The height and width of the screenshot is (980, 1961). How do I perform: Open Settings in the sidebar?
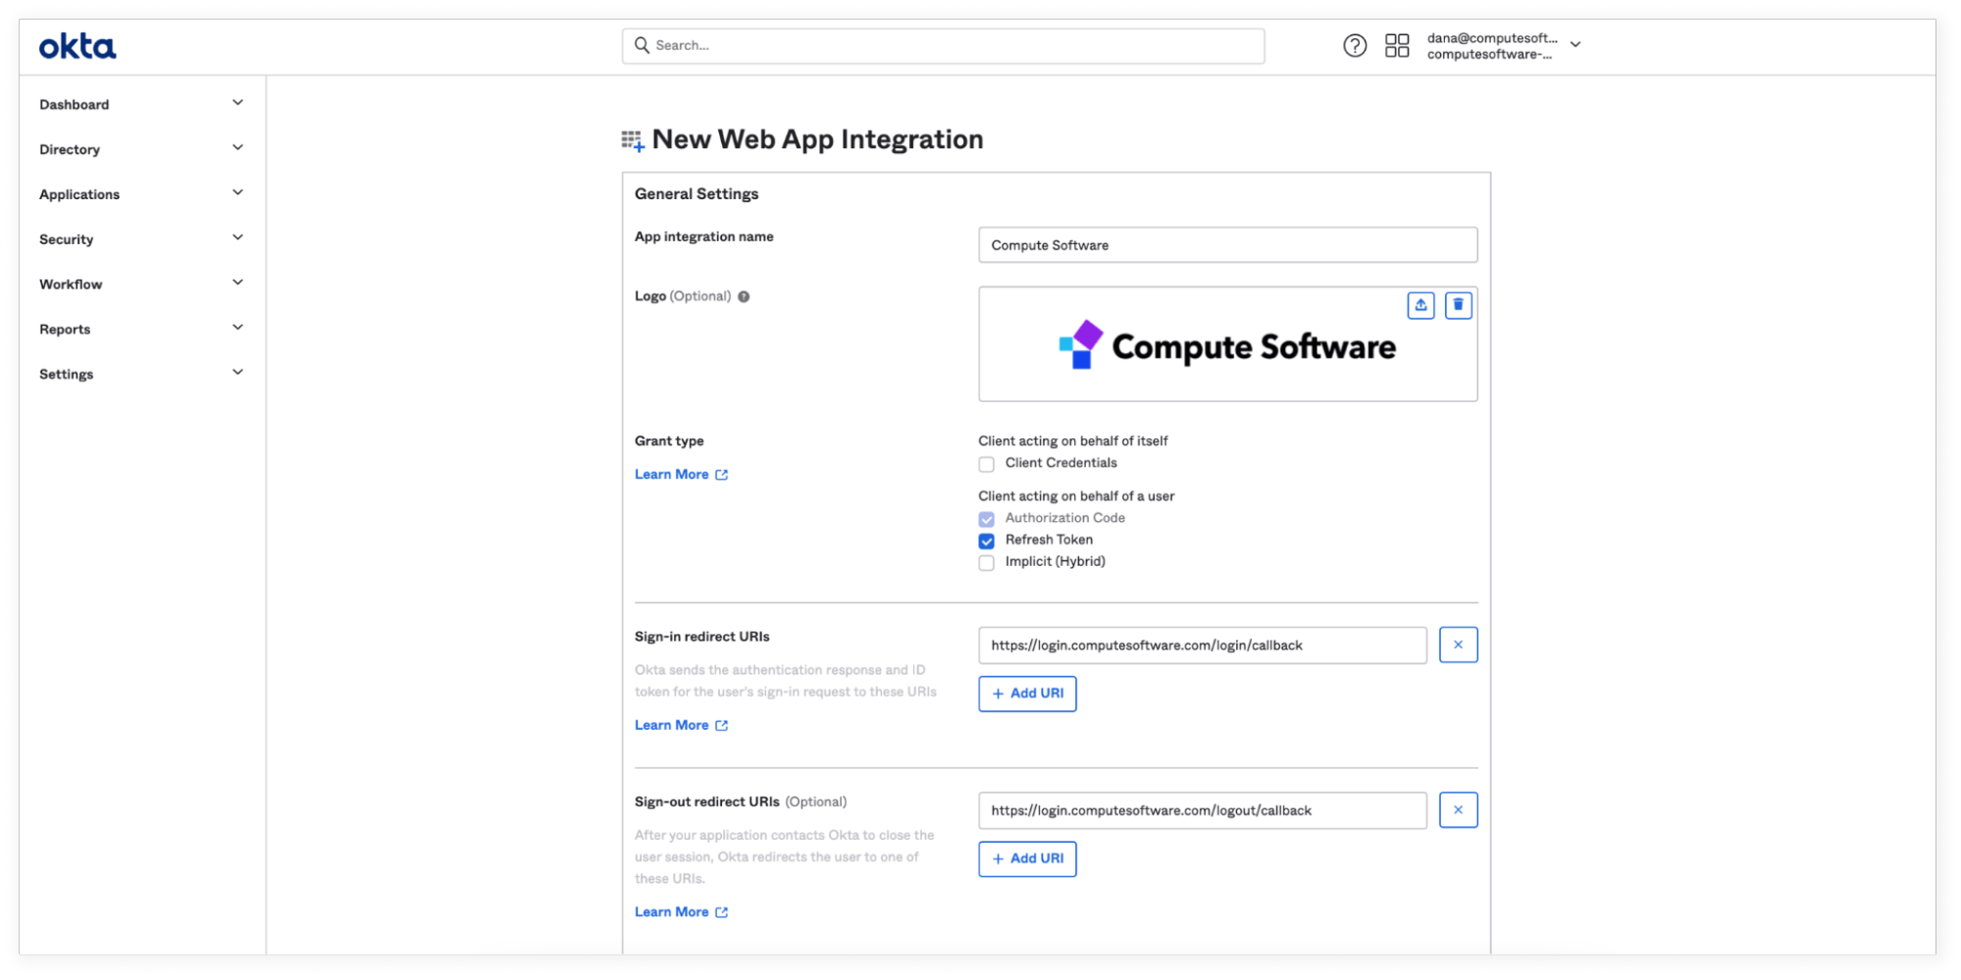coord(67,375)
